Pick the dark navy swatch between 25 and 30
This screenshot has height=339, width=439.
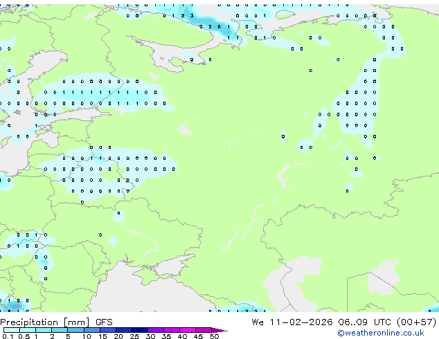click(x=140, y=330)
